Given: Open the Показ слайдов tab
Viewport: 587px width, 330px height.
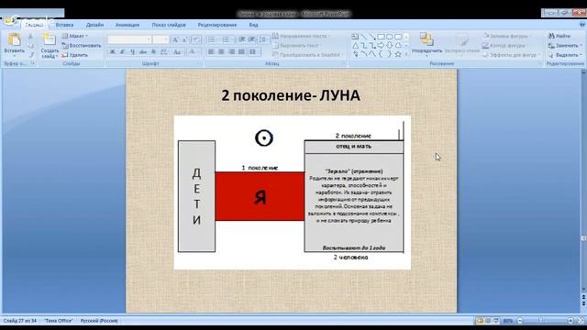Looking at the screenshot, I should [169, 25].
